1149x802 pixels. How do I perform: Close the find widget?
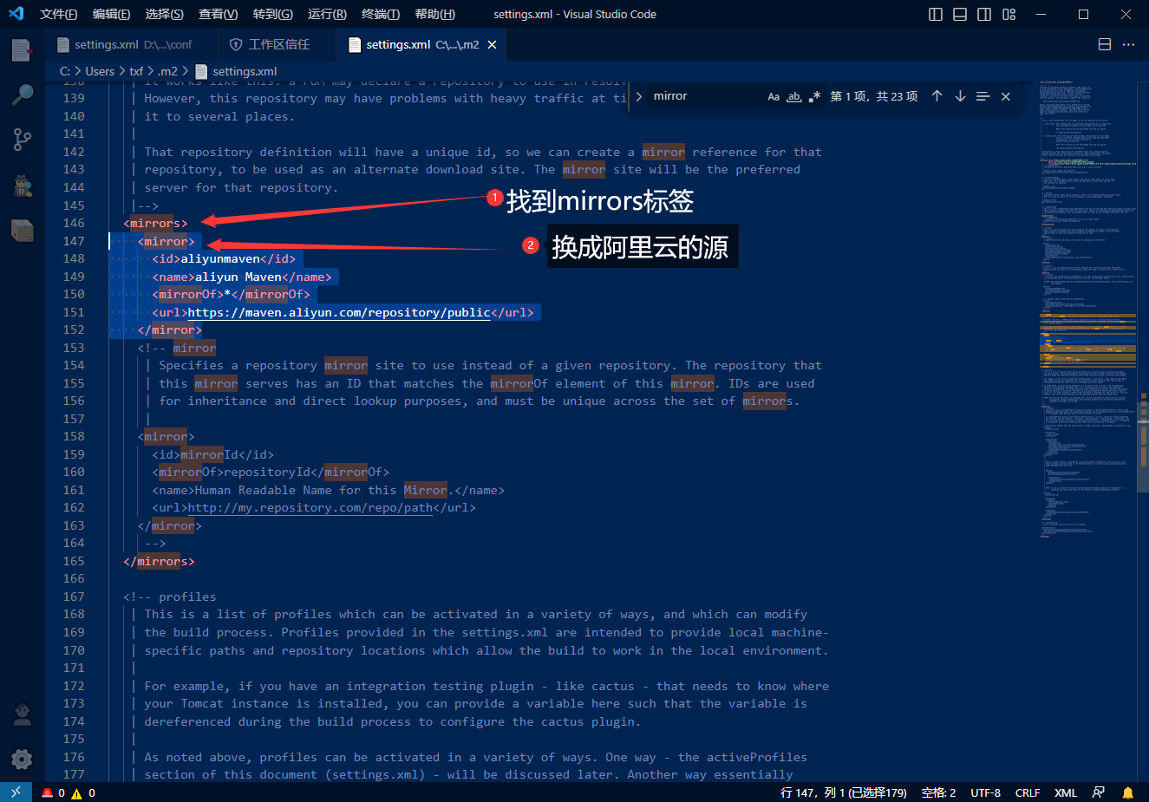1006,96
